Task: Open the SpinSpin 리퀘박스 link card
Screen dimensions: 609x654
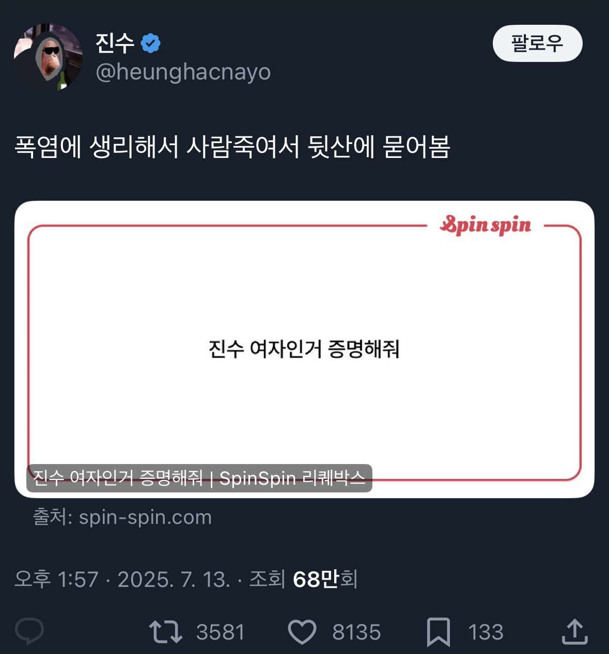Action: click(304, 349)
